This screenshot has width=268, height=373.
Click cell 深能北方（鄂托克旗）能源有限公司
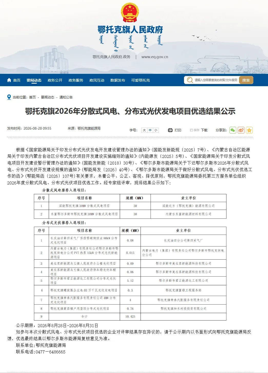click(188, 206)
